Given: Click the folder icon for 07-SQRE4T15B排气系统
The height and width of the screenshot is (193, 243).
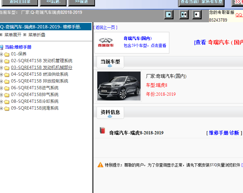Looking at the screenshot, I should [x=7, y=95].
